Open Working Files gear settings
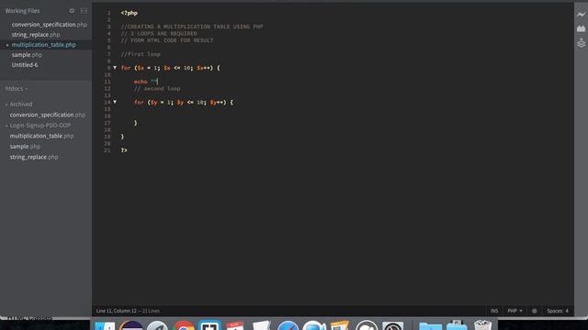588x330 pixels. [72, 11]
